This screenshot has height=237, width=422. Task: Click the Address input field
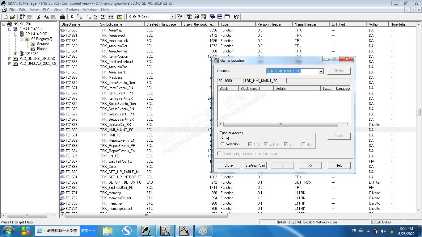[293, 71]
